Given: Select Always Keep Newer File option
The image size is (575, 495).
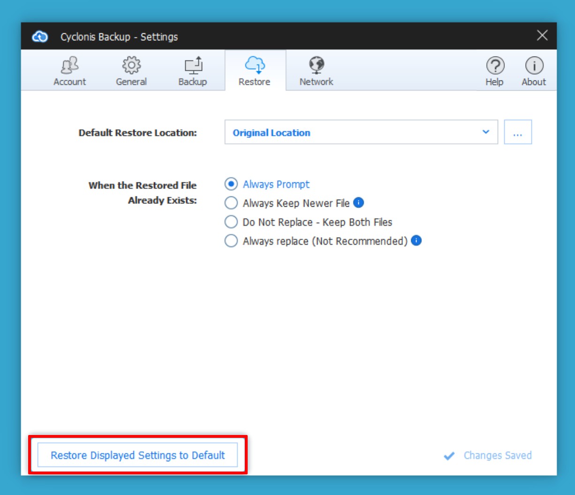Looking at the screenshot, I should click(231, 203).
